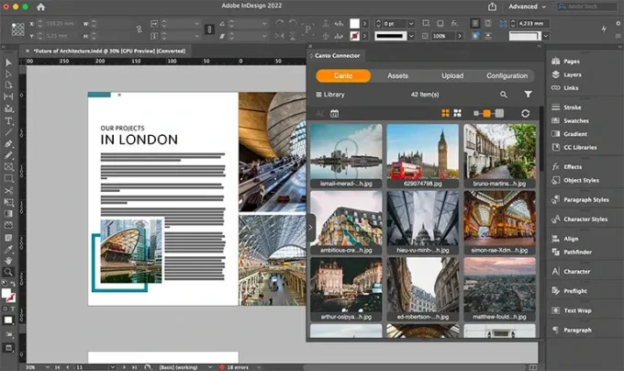
Task: Refresh the Canto library items
Action: (526, 113)
